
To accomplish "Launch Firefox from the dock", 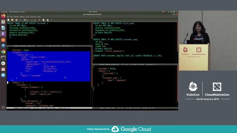I will (3, 16).
